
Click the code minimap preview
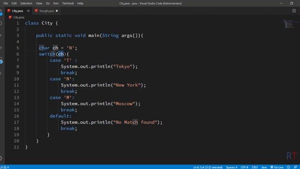[x=289, y=24]
